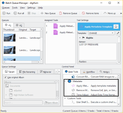Select second Landscape waterfall thumbnail

10,50
